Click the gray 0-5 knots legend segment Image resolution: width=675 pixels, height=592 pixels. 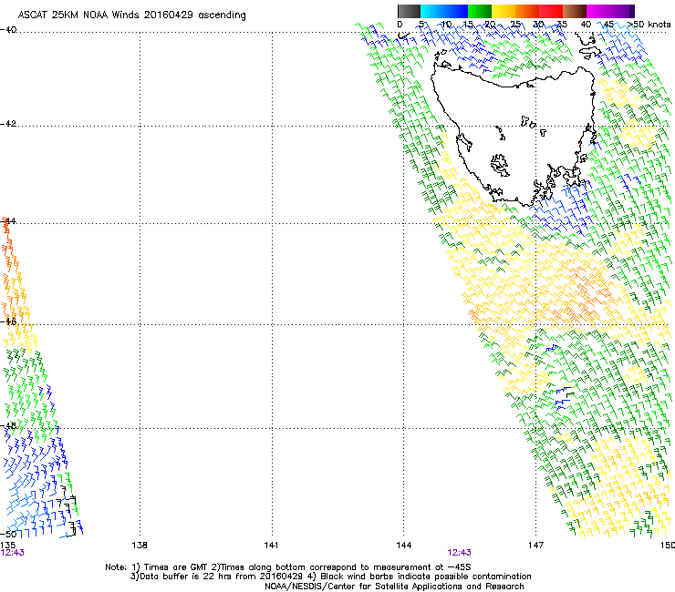point(409,11)
